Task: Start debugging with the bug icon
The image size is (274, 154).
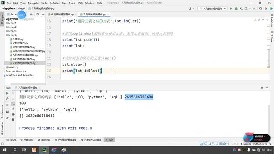Action: tap(236, 9)
